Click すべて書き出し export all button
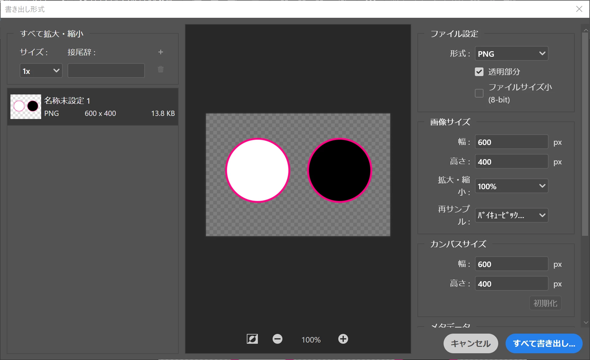 544,343
